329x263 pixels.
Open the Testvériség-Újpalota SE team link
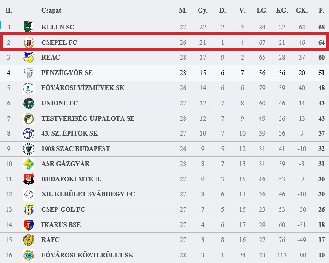(88, 118)
